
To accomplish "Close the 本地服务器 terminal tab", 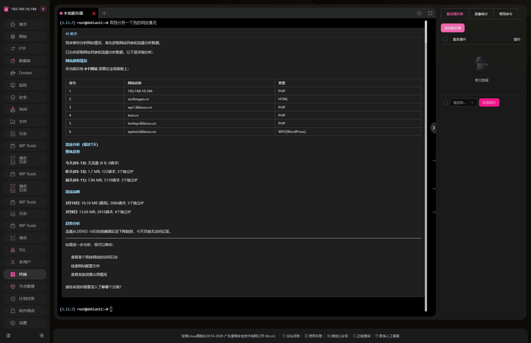I will [94, 14].
